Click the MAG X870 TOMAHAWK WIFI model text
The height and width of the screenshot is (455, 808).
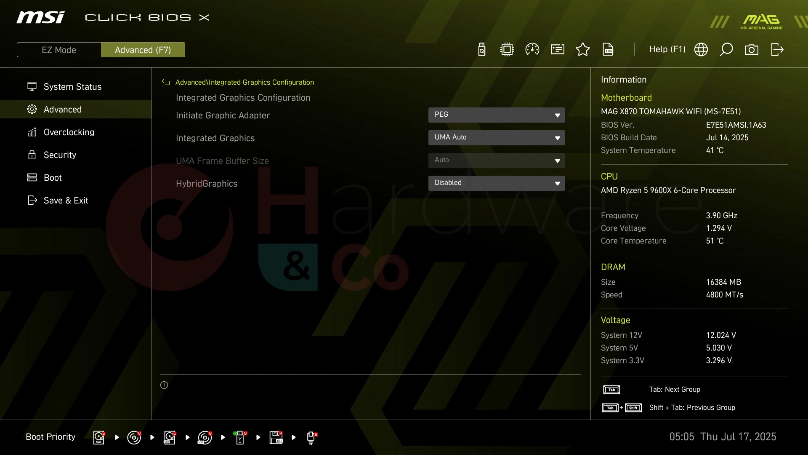[671, 112]
